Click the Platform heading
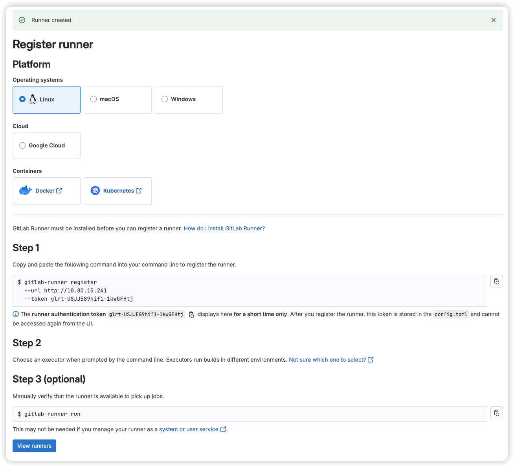Viewport: 514px width, 467px height. (31, 64)
